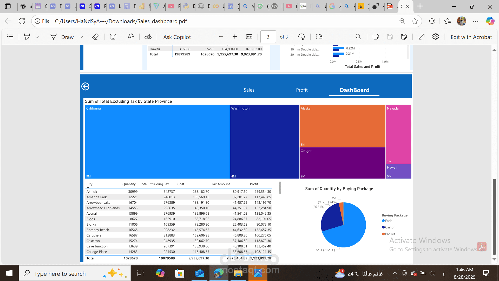Open the Read aloud tool

[130, 37]
